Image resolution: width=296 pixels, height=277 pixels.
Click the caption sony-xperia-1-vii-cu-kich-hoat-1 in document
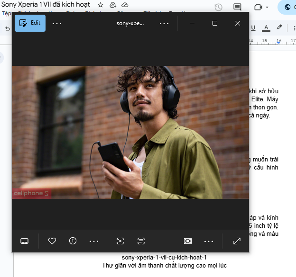164,257
